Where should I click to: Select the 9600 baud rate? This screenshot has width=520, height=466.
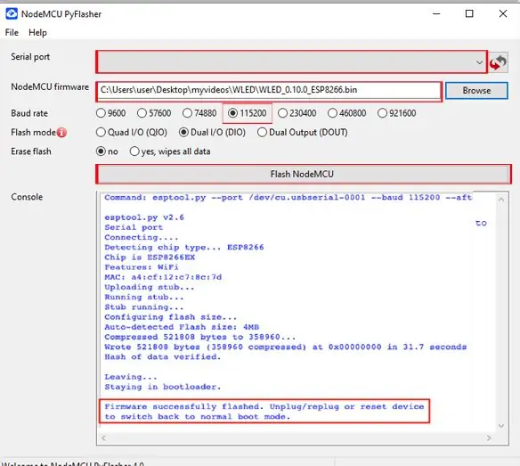tap(110, 113)
